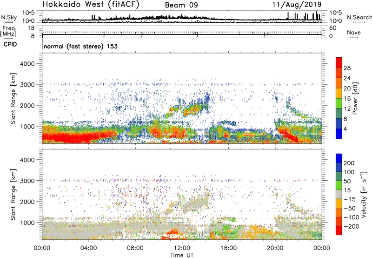Click the '-200' tick on Velocity colorbar
Screen dimensions: 372x258
pos(352,226)
